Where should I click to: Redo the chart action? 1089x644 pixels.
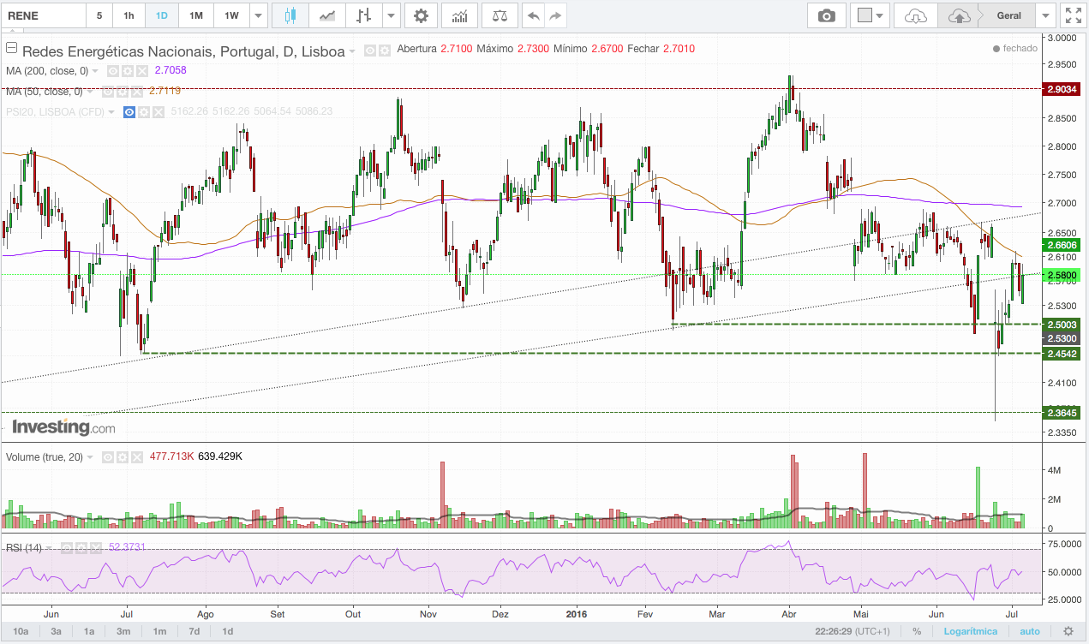(x=556, y=15)
